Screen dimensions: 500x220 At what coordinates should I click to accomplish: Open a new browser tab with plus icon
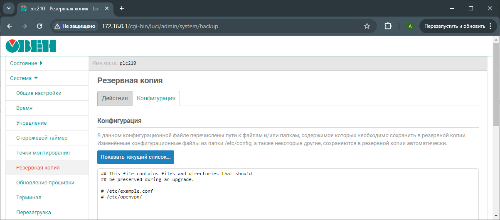coord(122,8)
